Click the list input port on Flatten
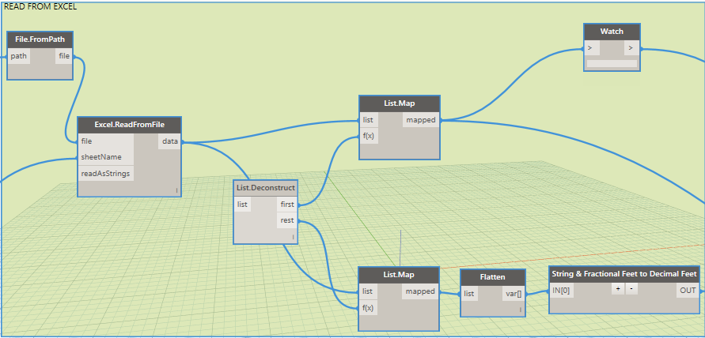The width and height of the screenshot is (705, 338). 469,294
